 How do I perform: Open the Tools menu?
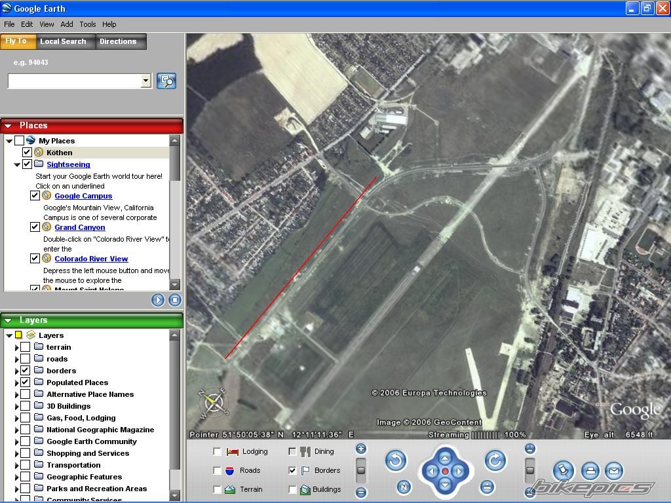[88, 24]
